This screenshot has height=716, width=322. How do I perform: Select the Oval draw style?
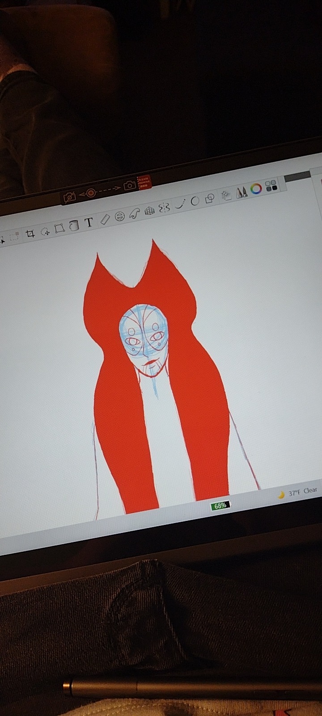click(x=195, y=201)
